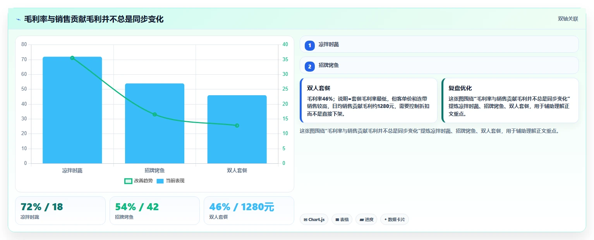This screenshot has width=594, height=240.
Task: Toggle the 改善趋势 legend entry
Action: [139, 181]
